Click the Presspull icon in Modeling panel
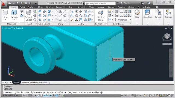Screen dimensions: 175x98 pyautogui.click(x=22, y=16)
